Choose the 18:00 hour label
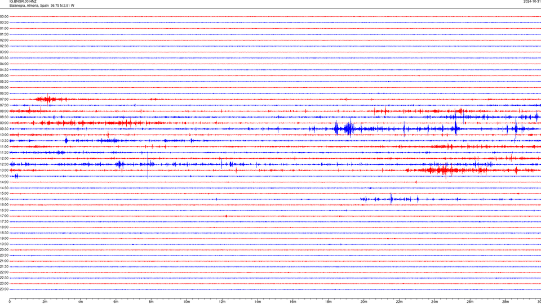This screenshot has height=304, width=541. 4,227
